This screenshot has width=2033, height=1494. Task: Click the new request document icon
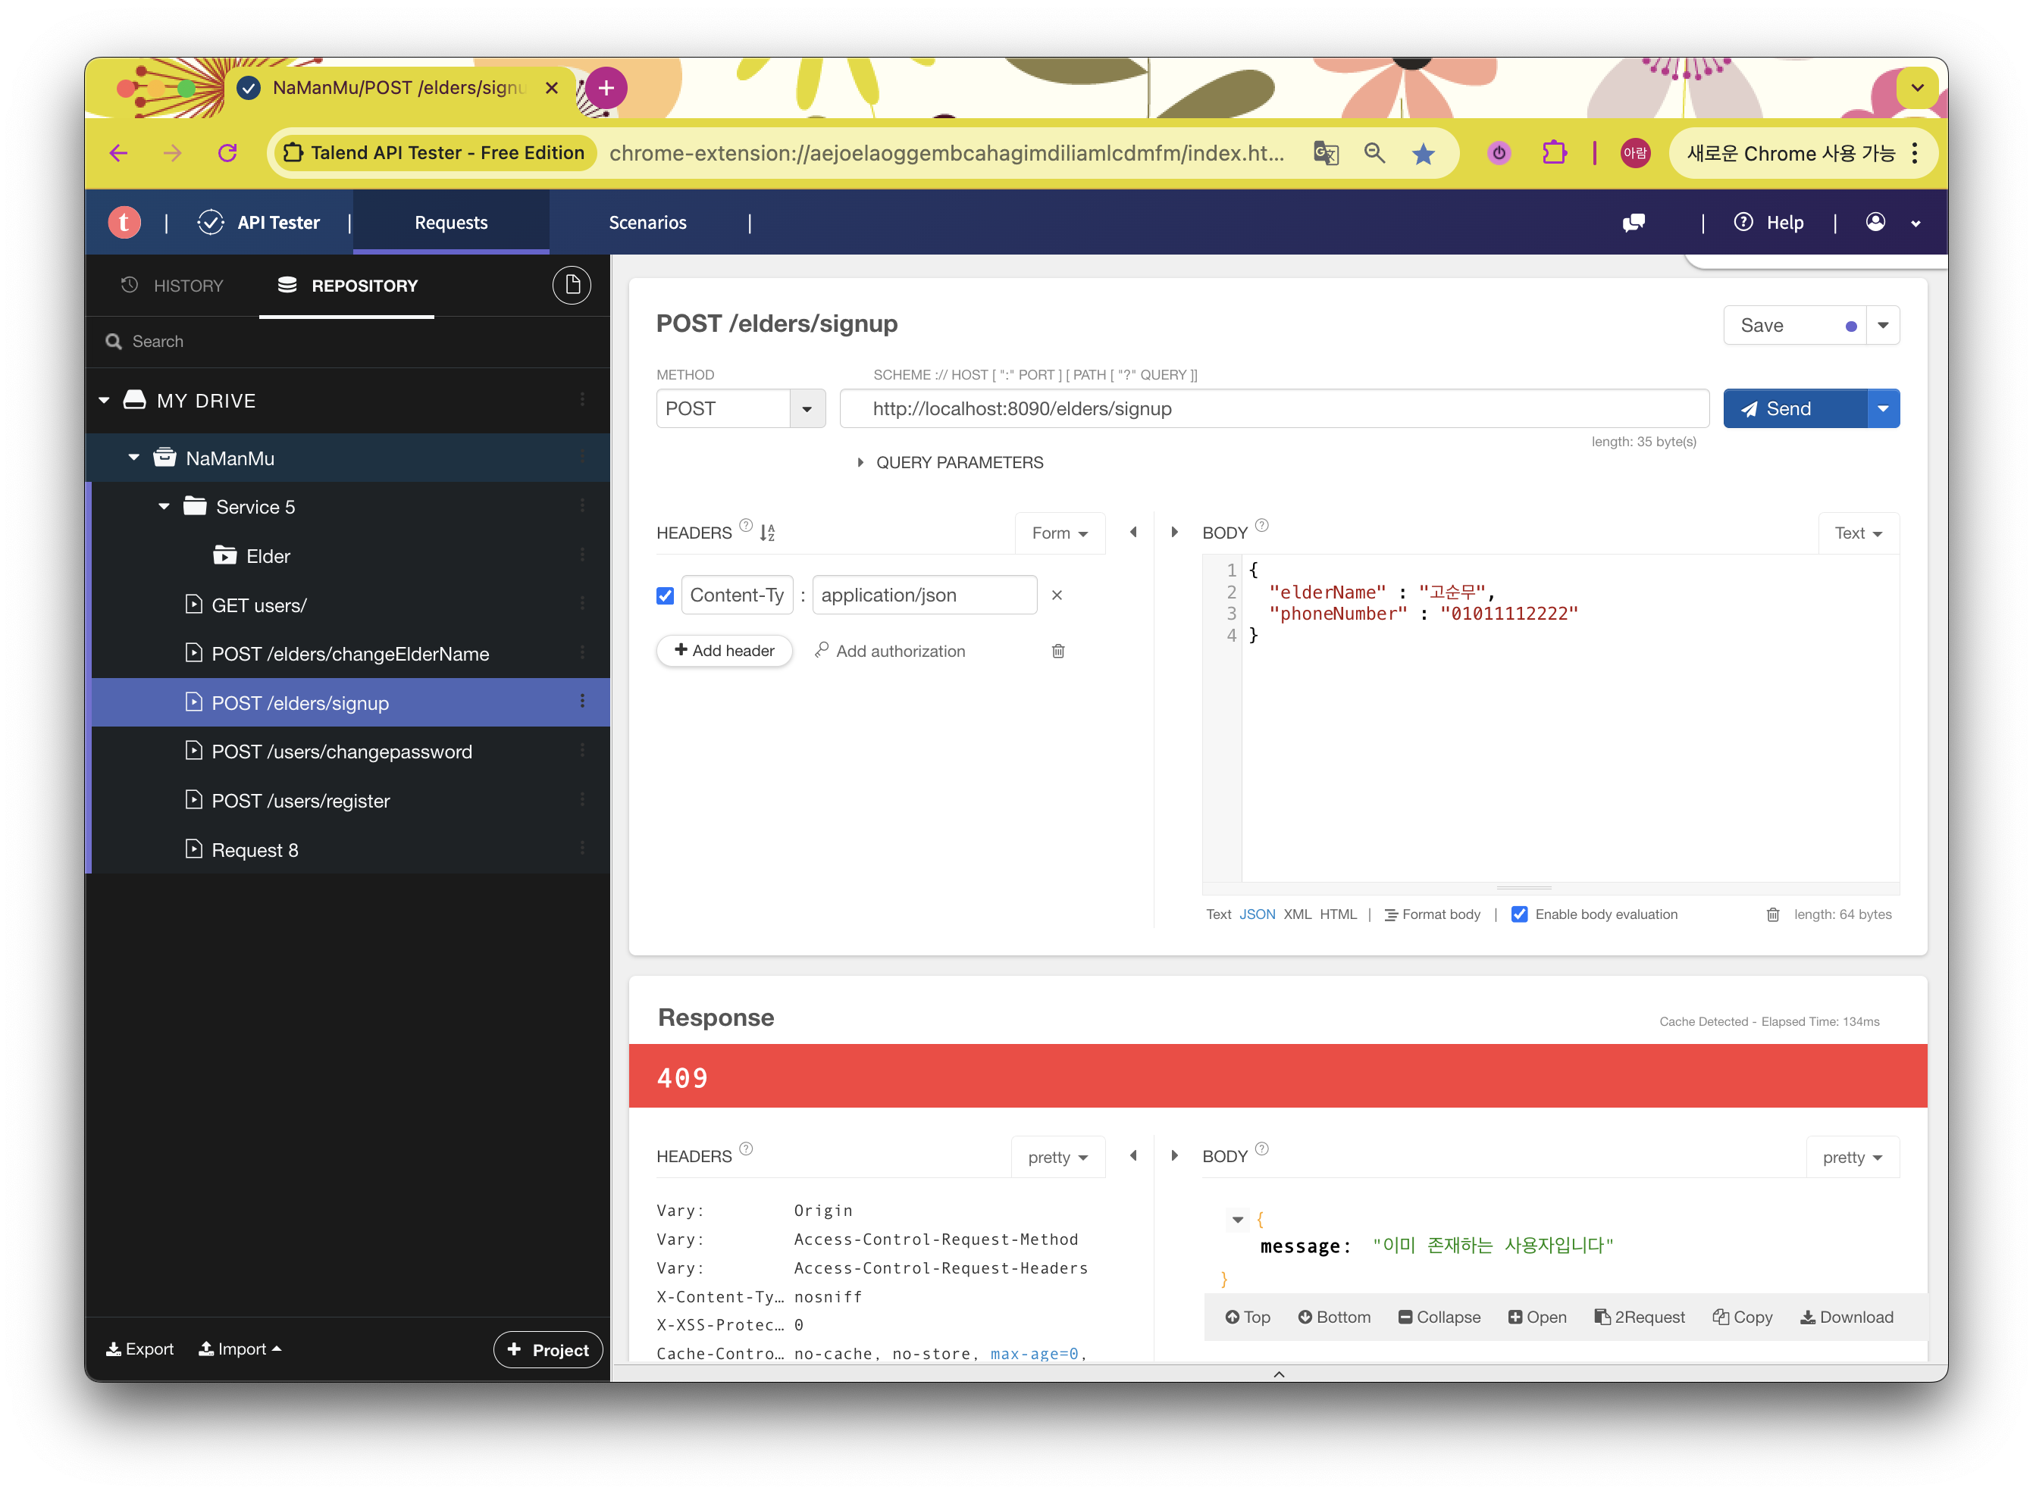tap(572, 286)
